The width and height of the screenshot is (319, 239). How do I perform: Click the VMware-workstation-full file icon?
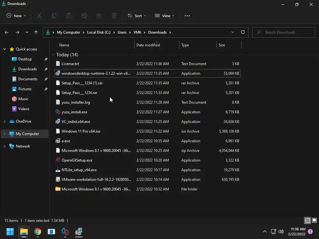(58, 179)
